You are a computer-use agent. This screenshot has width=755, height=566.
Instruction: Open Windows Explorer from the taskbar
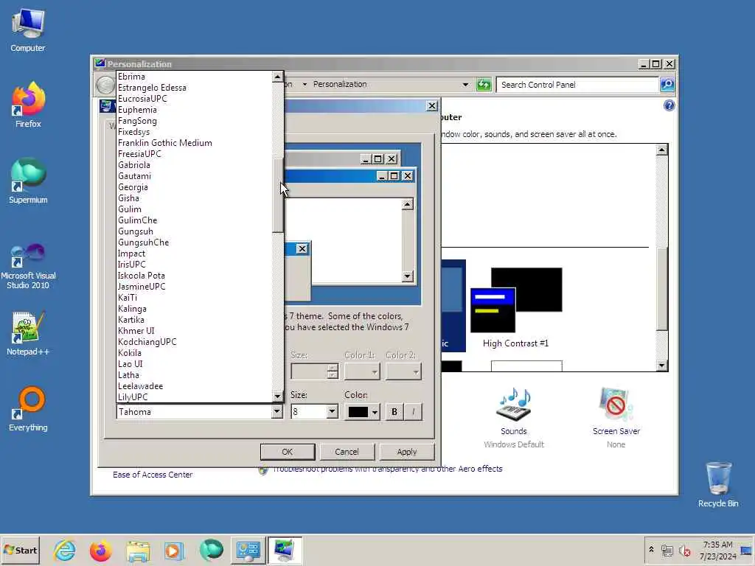(x=138, y=550)
